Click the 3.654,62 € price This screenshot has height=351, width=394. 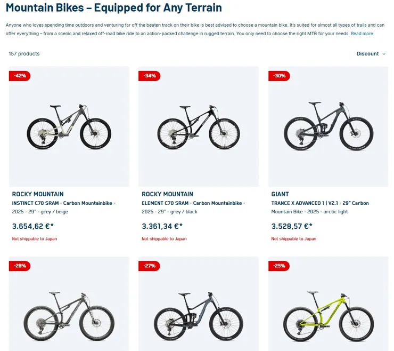tap(32, 226)
